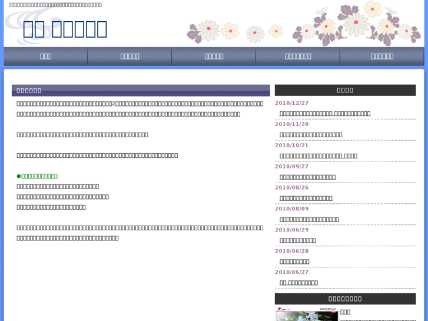Select the date text 2010/06/28
428x321 pixels.
[291, 251]
